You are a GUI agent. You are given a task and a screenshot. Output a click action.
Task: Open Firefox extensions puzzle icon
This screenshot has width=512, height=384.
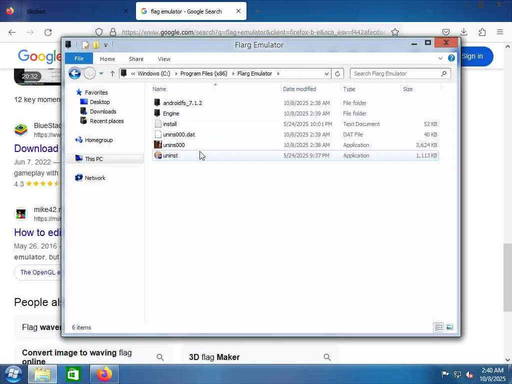coord(482,32)
